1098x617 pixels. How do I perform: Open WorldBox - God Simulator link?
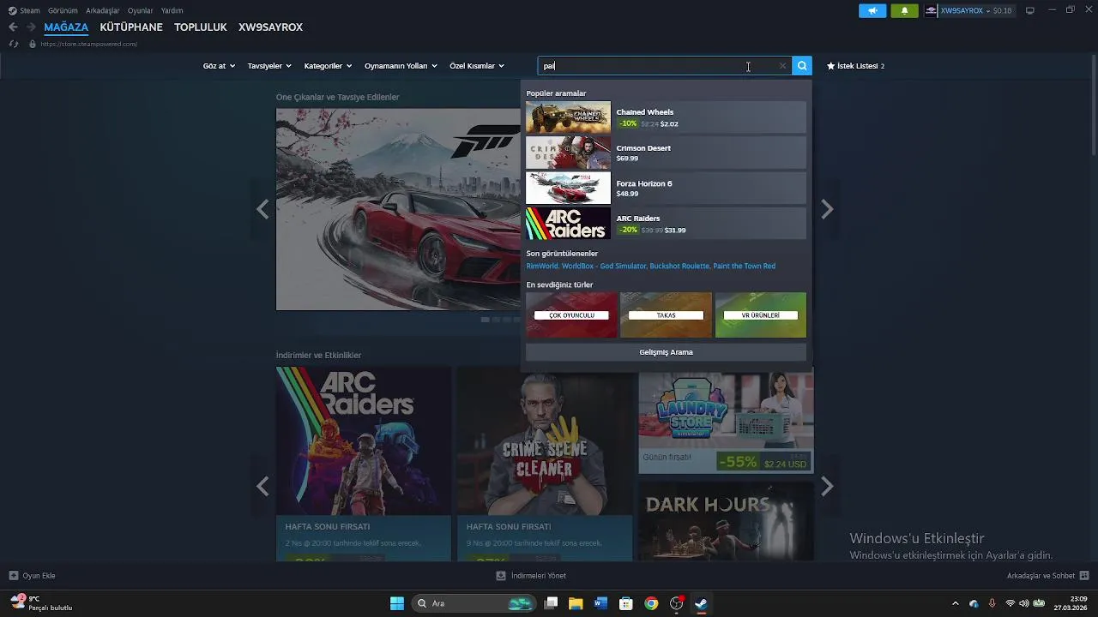pos(603,267)
